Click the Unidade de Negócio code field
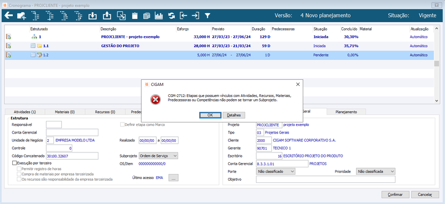The height and width of the screenshot is (204, 445). 50,140
